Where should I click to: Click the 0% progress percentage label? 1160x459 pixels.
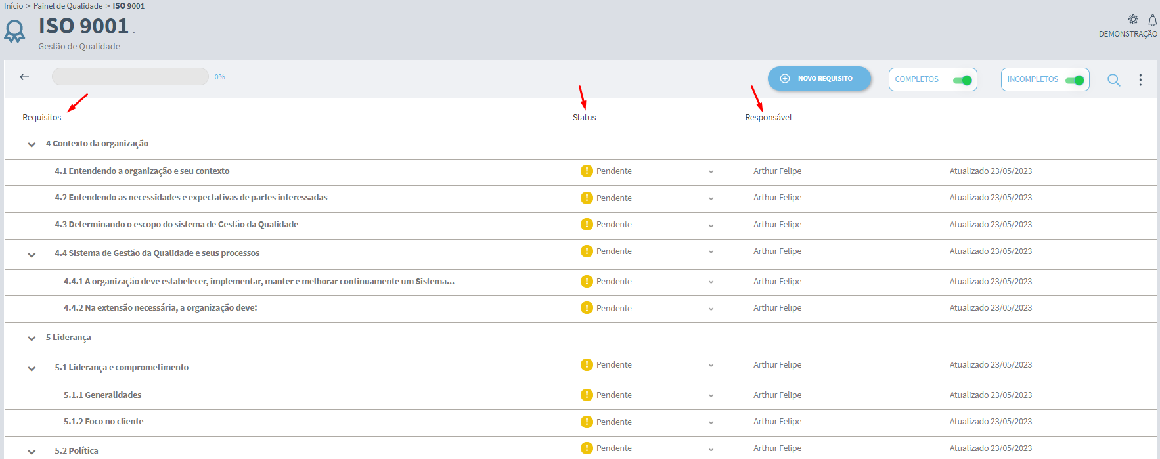coord(219,77)
